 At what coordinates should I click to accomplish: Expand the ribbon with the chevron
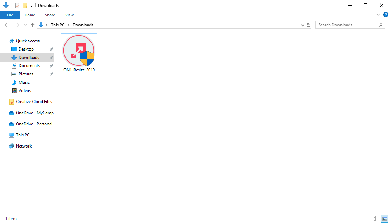pyautogui.click(x=378, y=15)
